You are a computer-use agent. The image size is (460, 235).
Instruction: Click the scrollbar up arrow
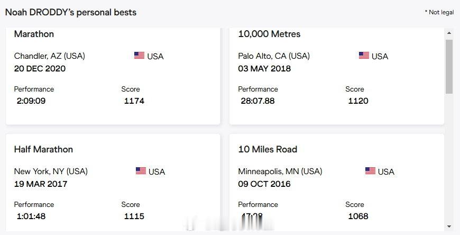[x=449, y=33]
